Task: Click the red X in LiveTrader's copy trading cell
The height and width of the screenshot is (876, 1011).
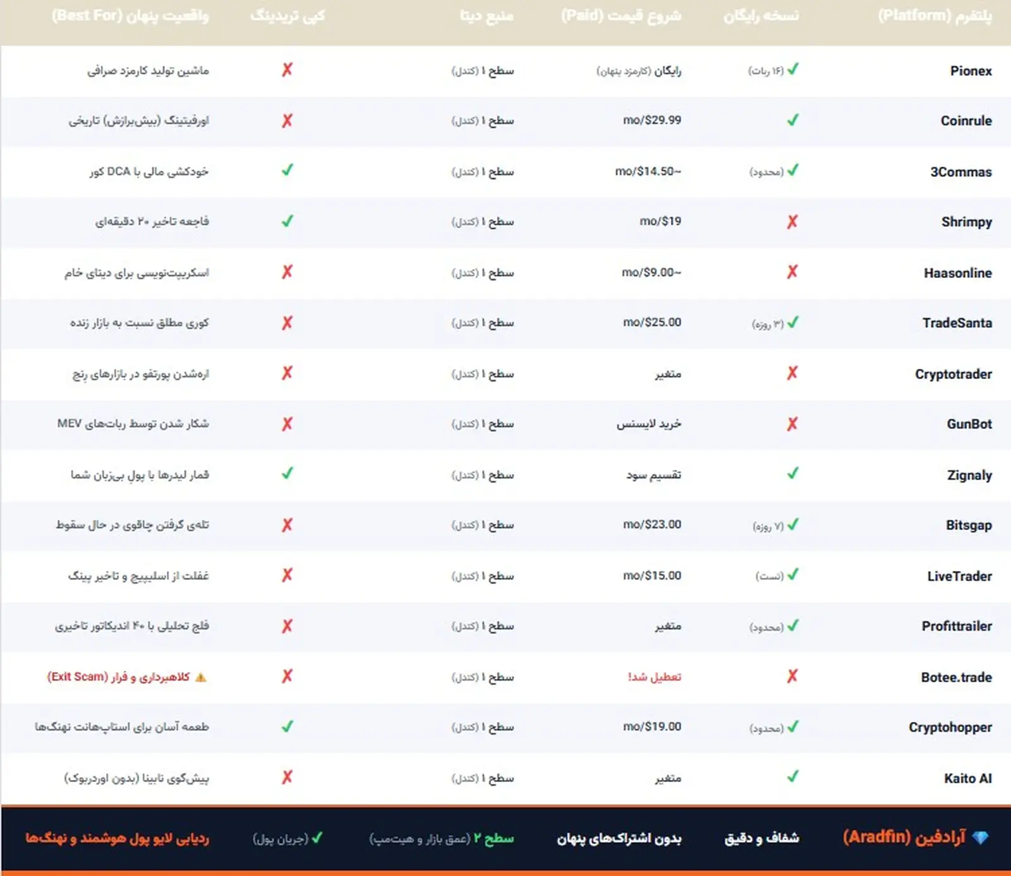Action: coord(287,575)
